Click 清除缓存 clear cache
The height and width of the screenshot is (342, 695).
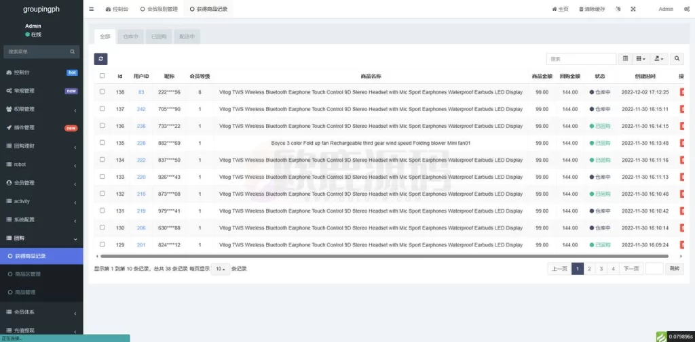pos(592,9)
